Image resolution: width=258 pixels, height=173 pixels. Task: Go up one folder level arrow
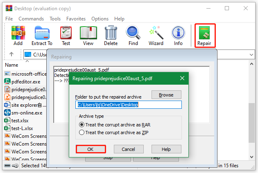pyautogui.click(x=11, y=54)
